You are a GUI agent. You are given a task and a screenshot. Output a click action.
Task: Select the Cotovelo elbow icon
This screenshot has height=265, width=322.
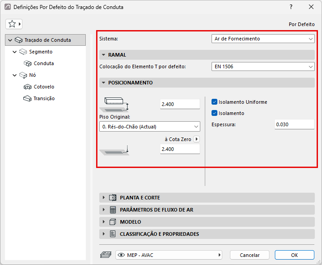coord(27,87)
